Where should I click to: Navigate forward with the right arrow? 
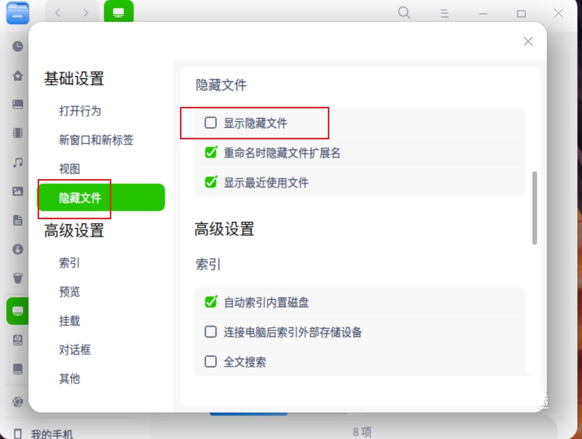pos(86,13)
